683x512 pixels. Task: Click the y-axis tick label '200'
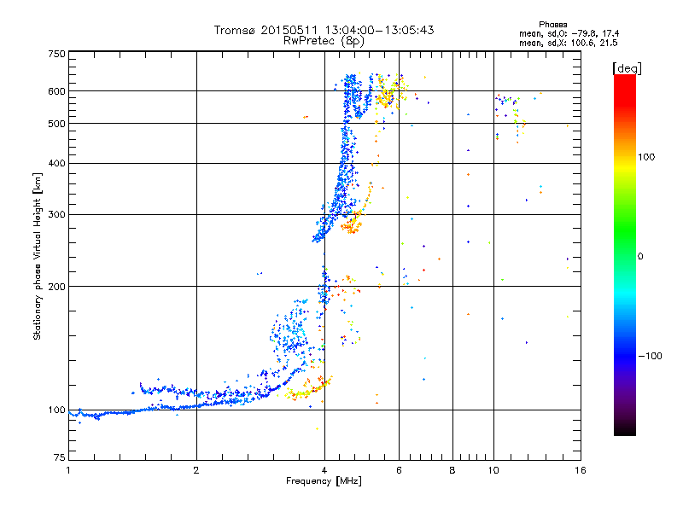56,287
